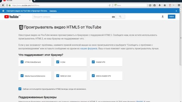Expand the dropdown arrow beside the T icon
This screenshot has height=102, width=182.
174,5
